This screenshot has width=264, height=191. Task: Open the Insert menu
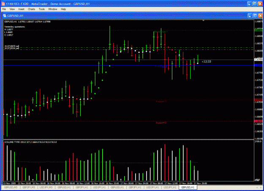pyautogui.click(x=22, y=9)
